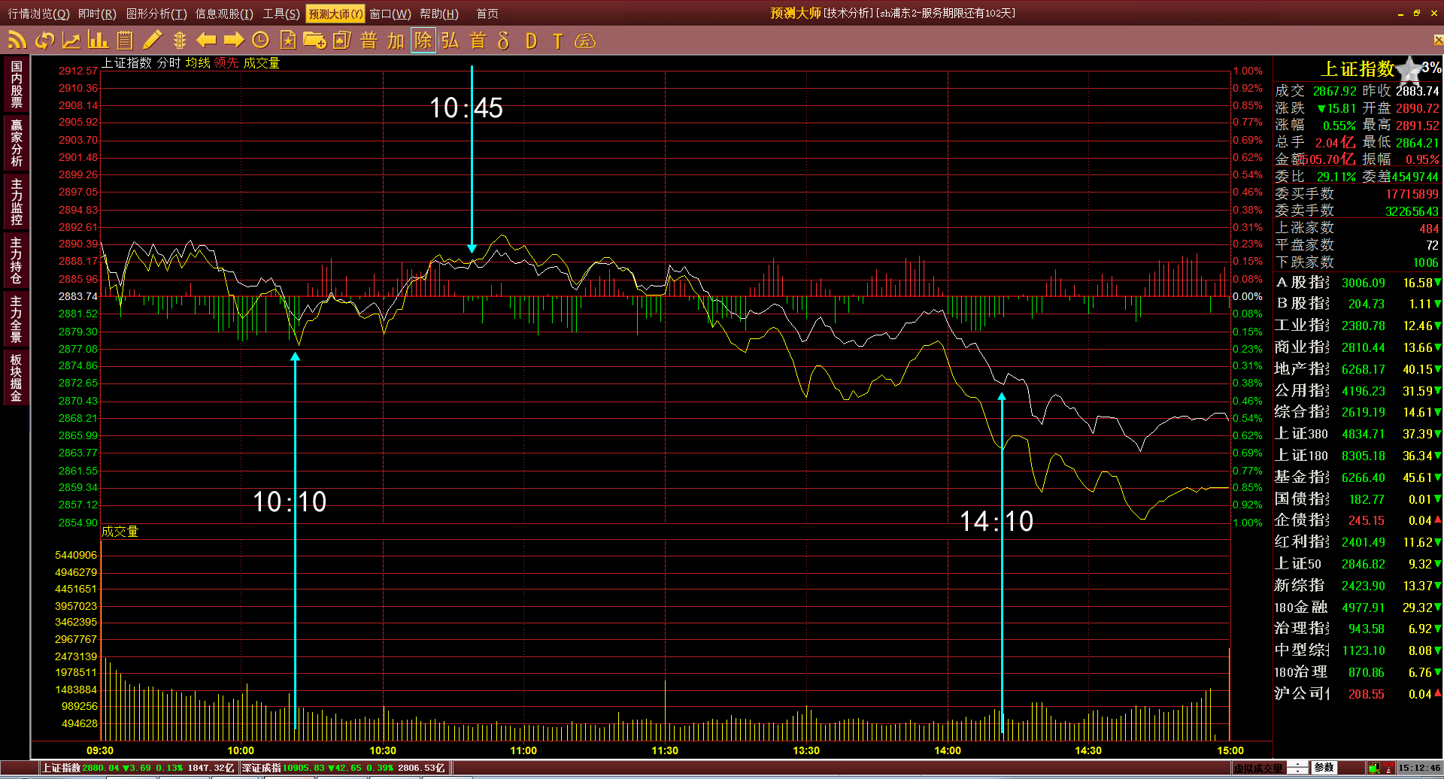Open the 预测大师(Y) menu
The image size is (1444, 779).
click(x=335, y=14)
